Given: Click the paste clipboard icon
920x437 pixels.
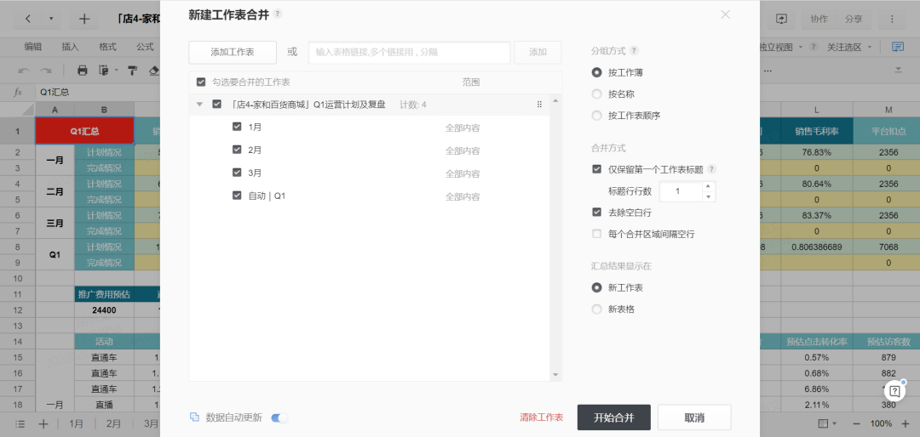Looking at the screenshot, I should coord(104,71).
